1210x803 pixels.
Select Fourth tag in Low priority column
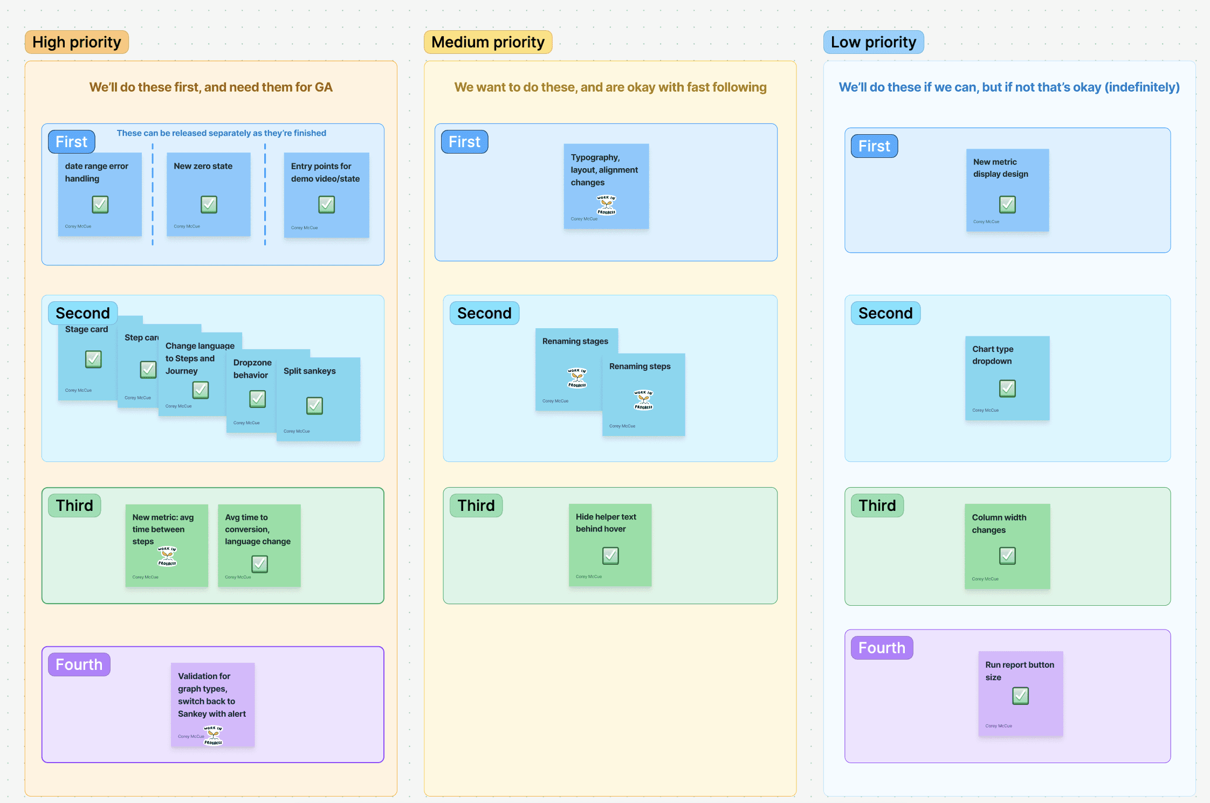(882, 648)
